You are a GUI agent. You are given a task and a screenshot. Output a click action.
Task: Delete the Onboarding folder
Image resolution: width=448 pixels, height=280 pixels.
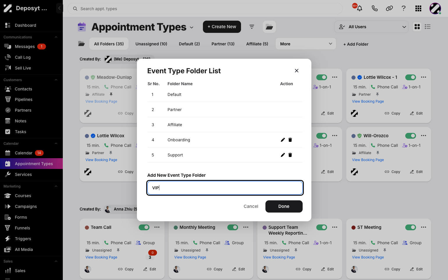[290, 140]
